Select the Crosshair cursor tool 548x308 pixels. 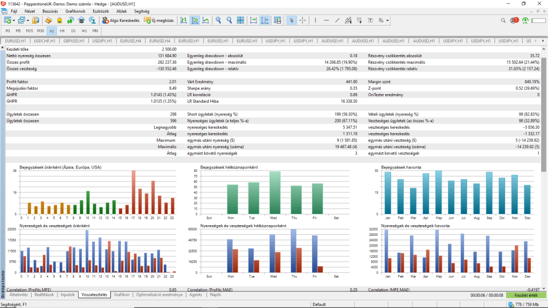pos(302,20)
